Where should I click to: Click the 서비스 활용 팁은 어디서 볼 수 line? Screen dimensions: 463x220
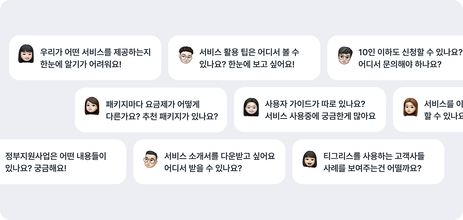point(249,52)
